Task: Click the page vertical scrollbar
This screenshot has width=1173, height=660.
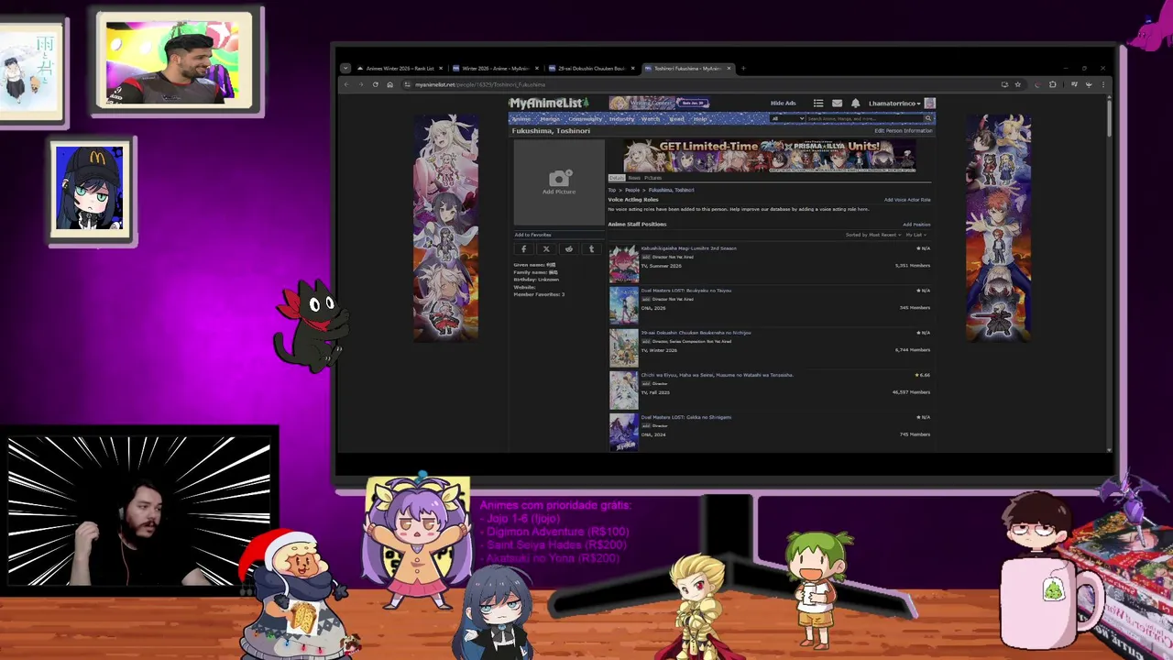Action: tap(1109, 119)
